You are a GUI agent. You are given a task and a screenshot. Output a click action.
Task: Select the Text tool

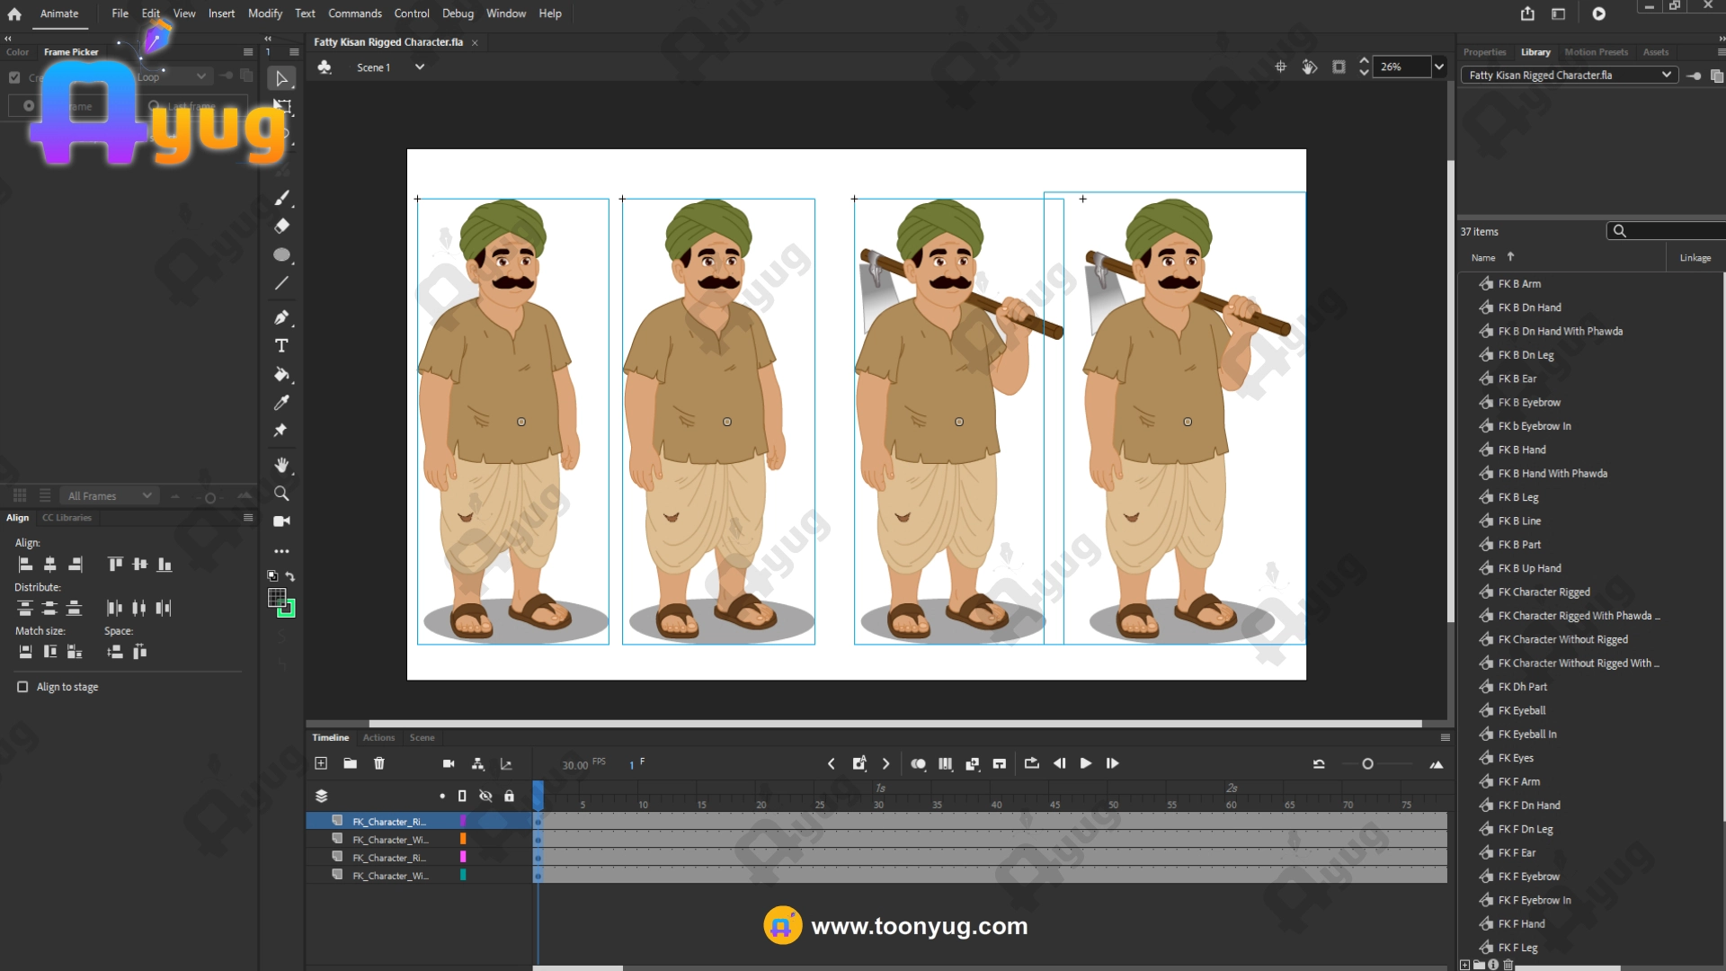(281, 346)
